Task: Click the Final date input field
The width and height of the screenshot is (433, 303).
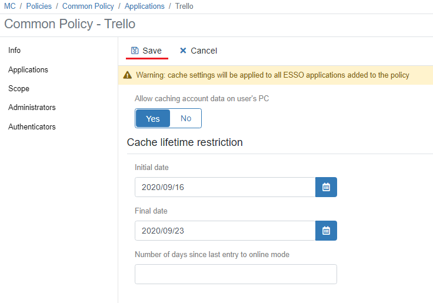Action: tap(225, 231)
